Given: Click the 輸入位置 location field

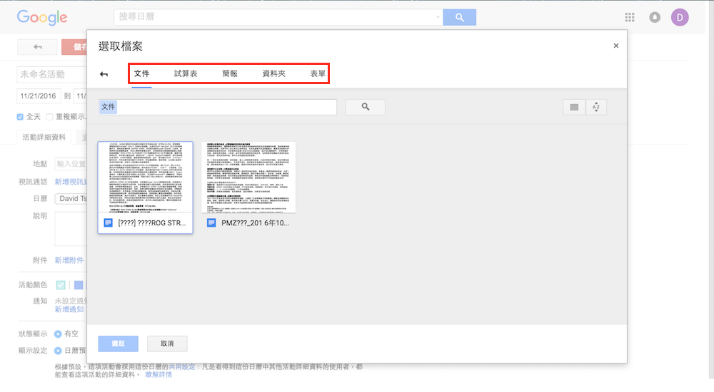Looking at the screenshot, I should click(x=71, y=164).
